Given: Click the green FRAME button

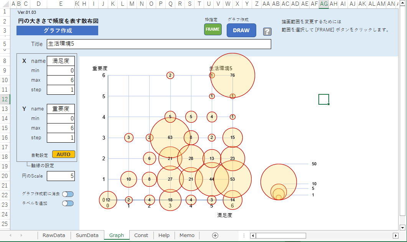Looking at the screenshot, I should (213, 30).
